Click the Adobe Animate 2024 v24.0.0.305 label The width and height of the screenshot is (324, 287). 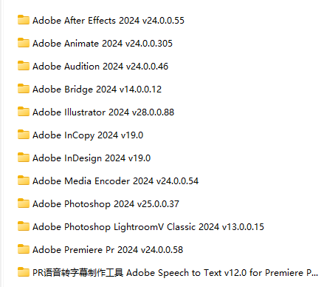(x=103, y=44)
